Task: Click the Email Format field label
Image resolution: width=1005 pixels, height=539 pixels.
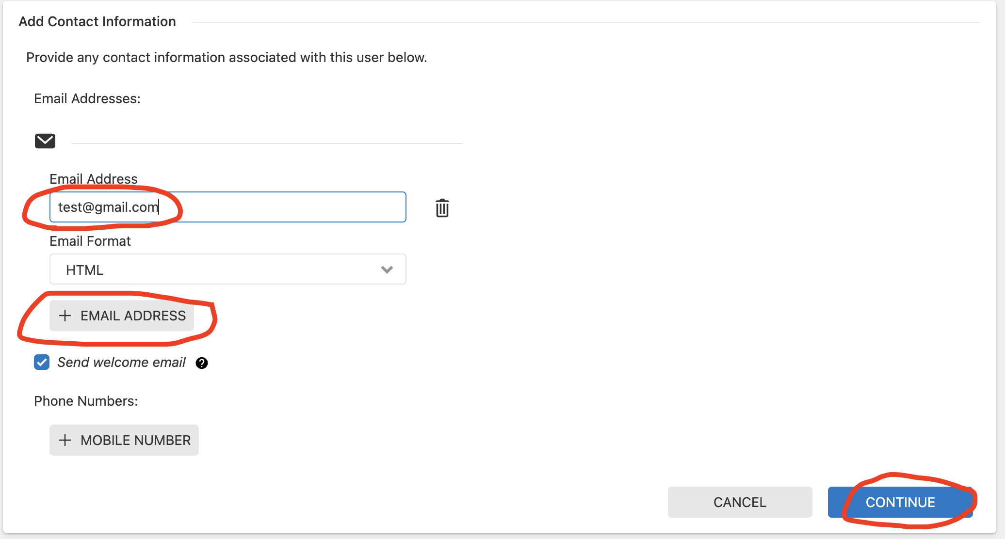Action: point(90,241)
